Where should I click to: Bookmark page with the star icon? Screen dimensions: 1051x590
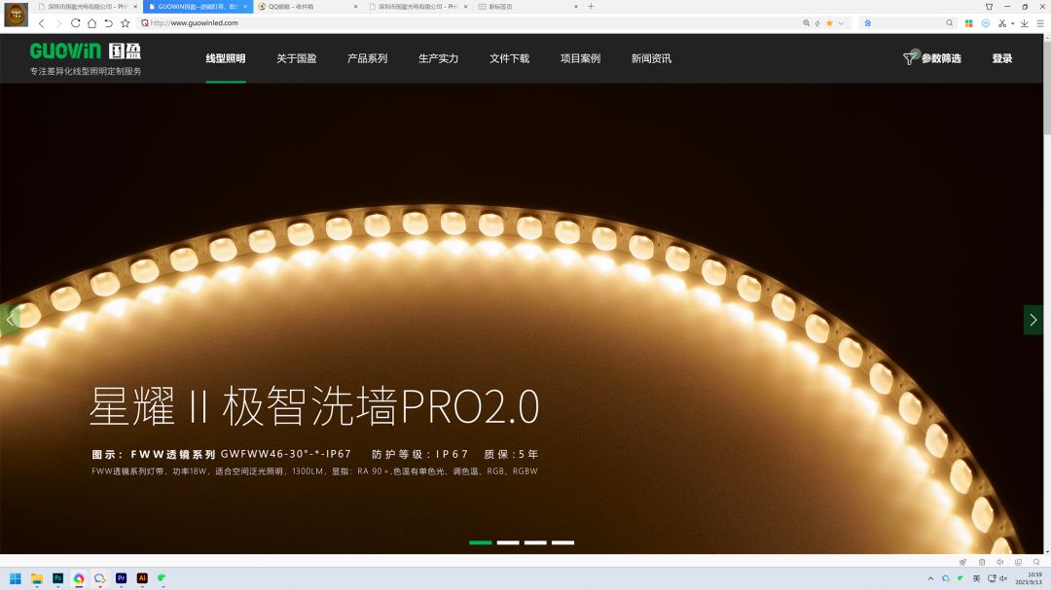click(x=125, y=23)
